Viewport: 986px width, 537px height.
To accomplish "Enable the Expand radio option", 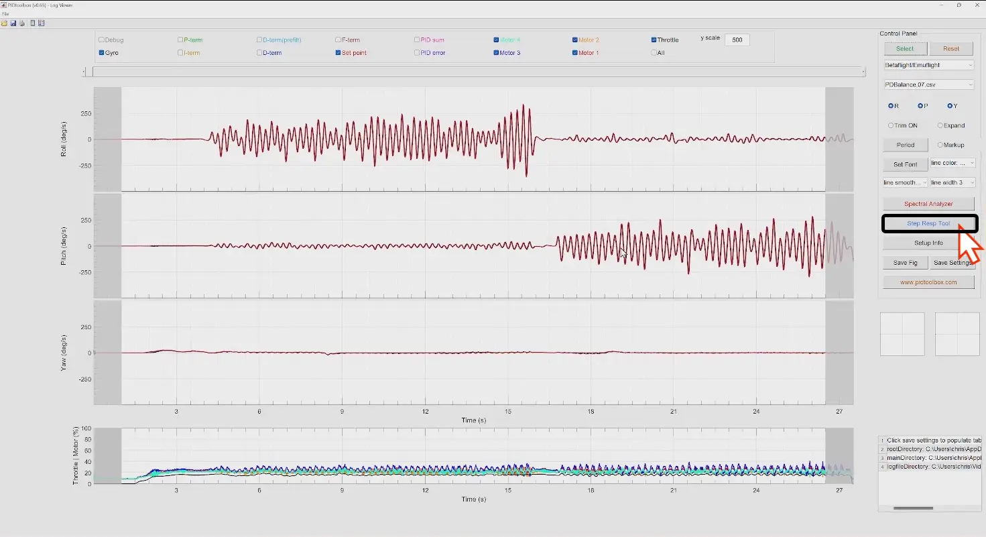I will click(940, 125).
